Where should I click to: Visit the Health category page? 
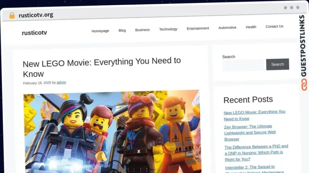(x=251, y=27)
